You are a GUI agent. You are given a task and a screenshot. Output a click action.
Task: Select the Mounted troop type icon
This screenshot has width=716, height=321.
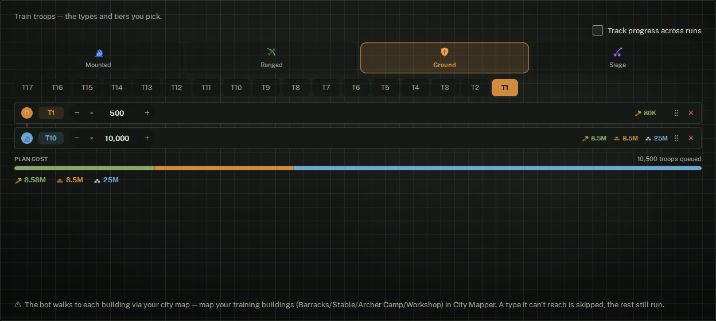[x=99, y=53]
